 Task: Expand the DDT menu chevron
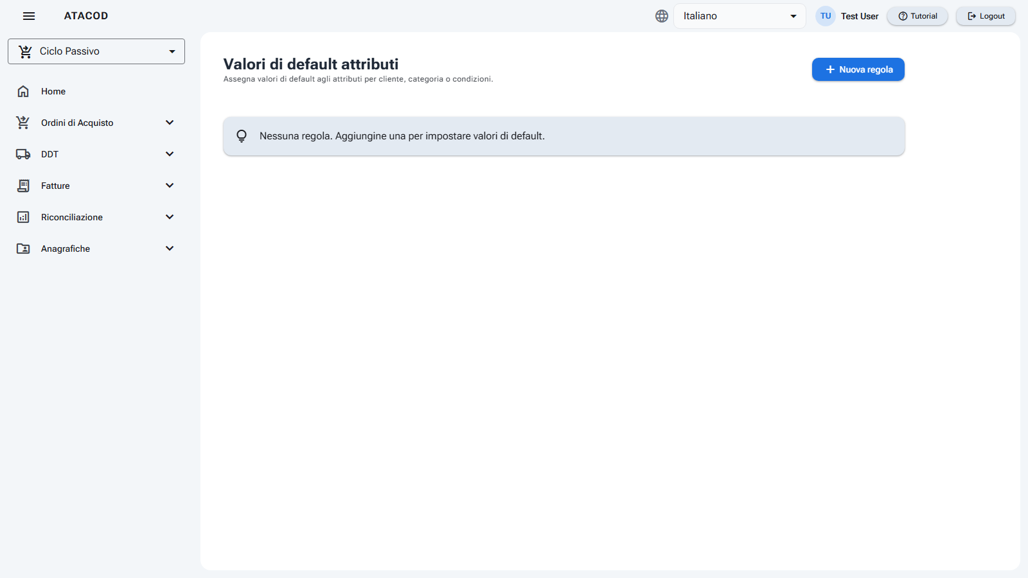[x=170, y=154]
